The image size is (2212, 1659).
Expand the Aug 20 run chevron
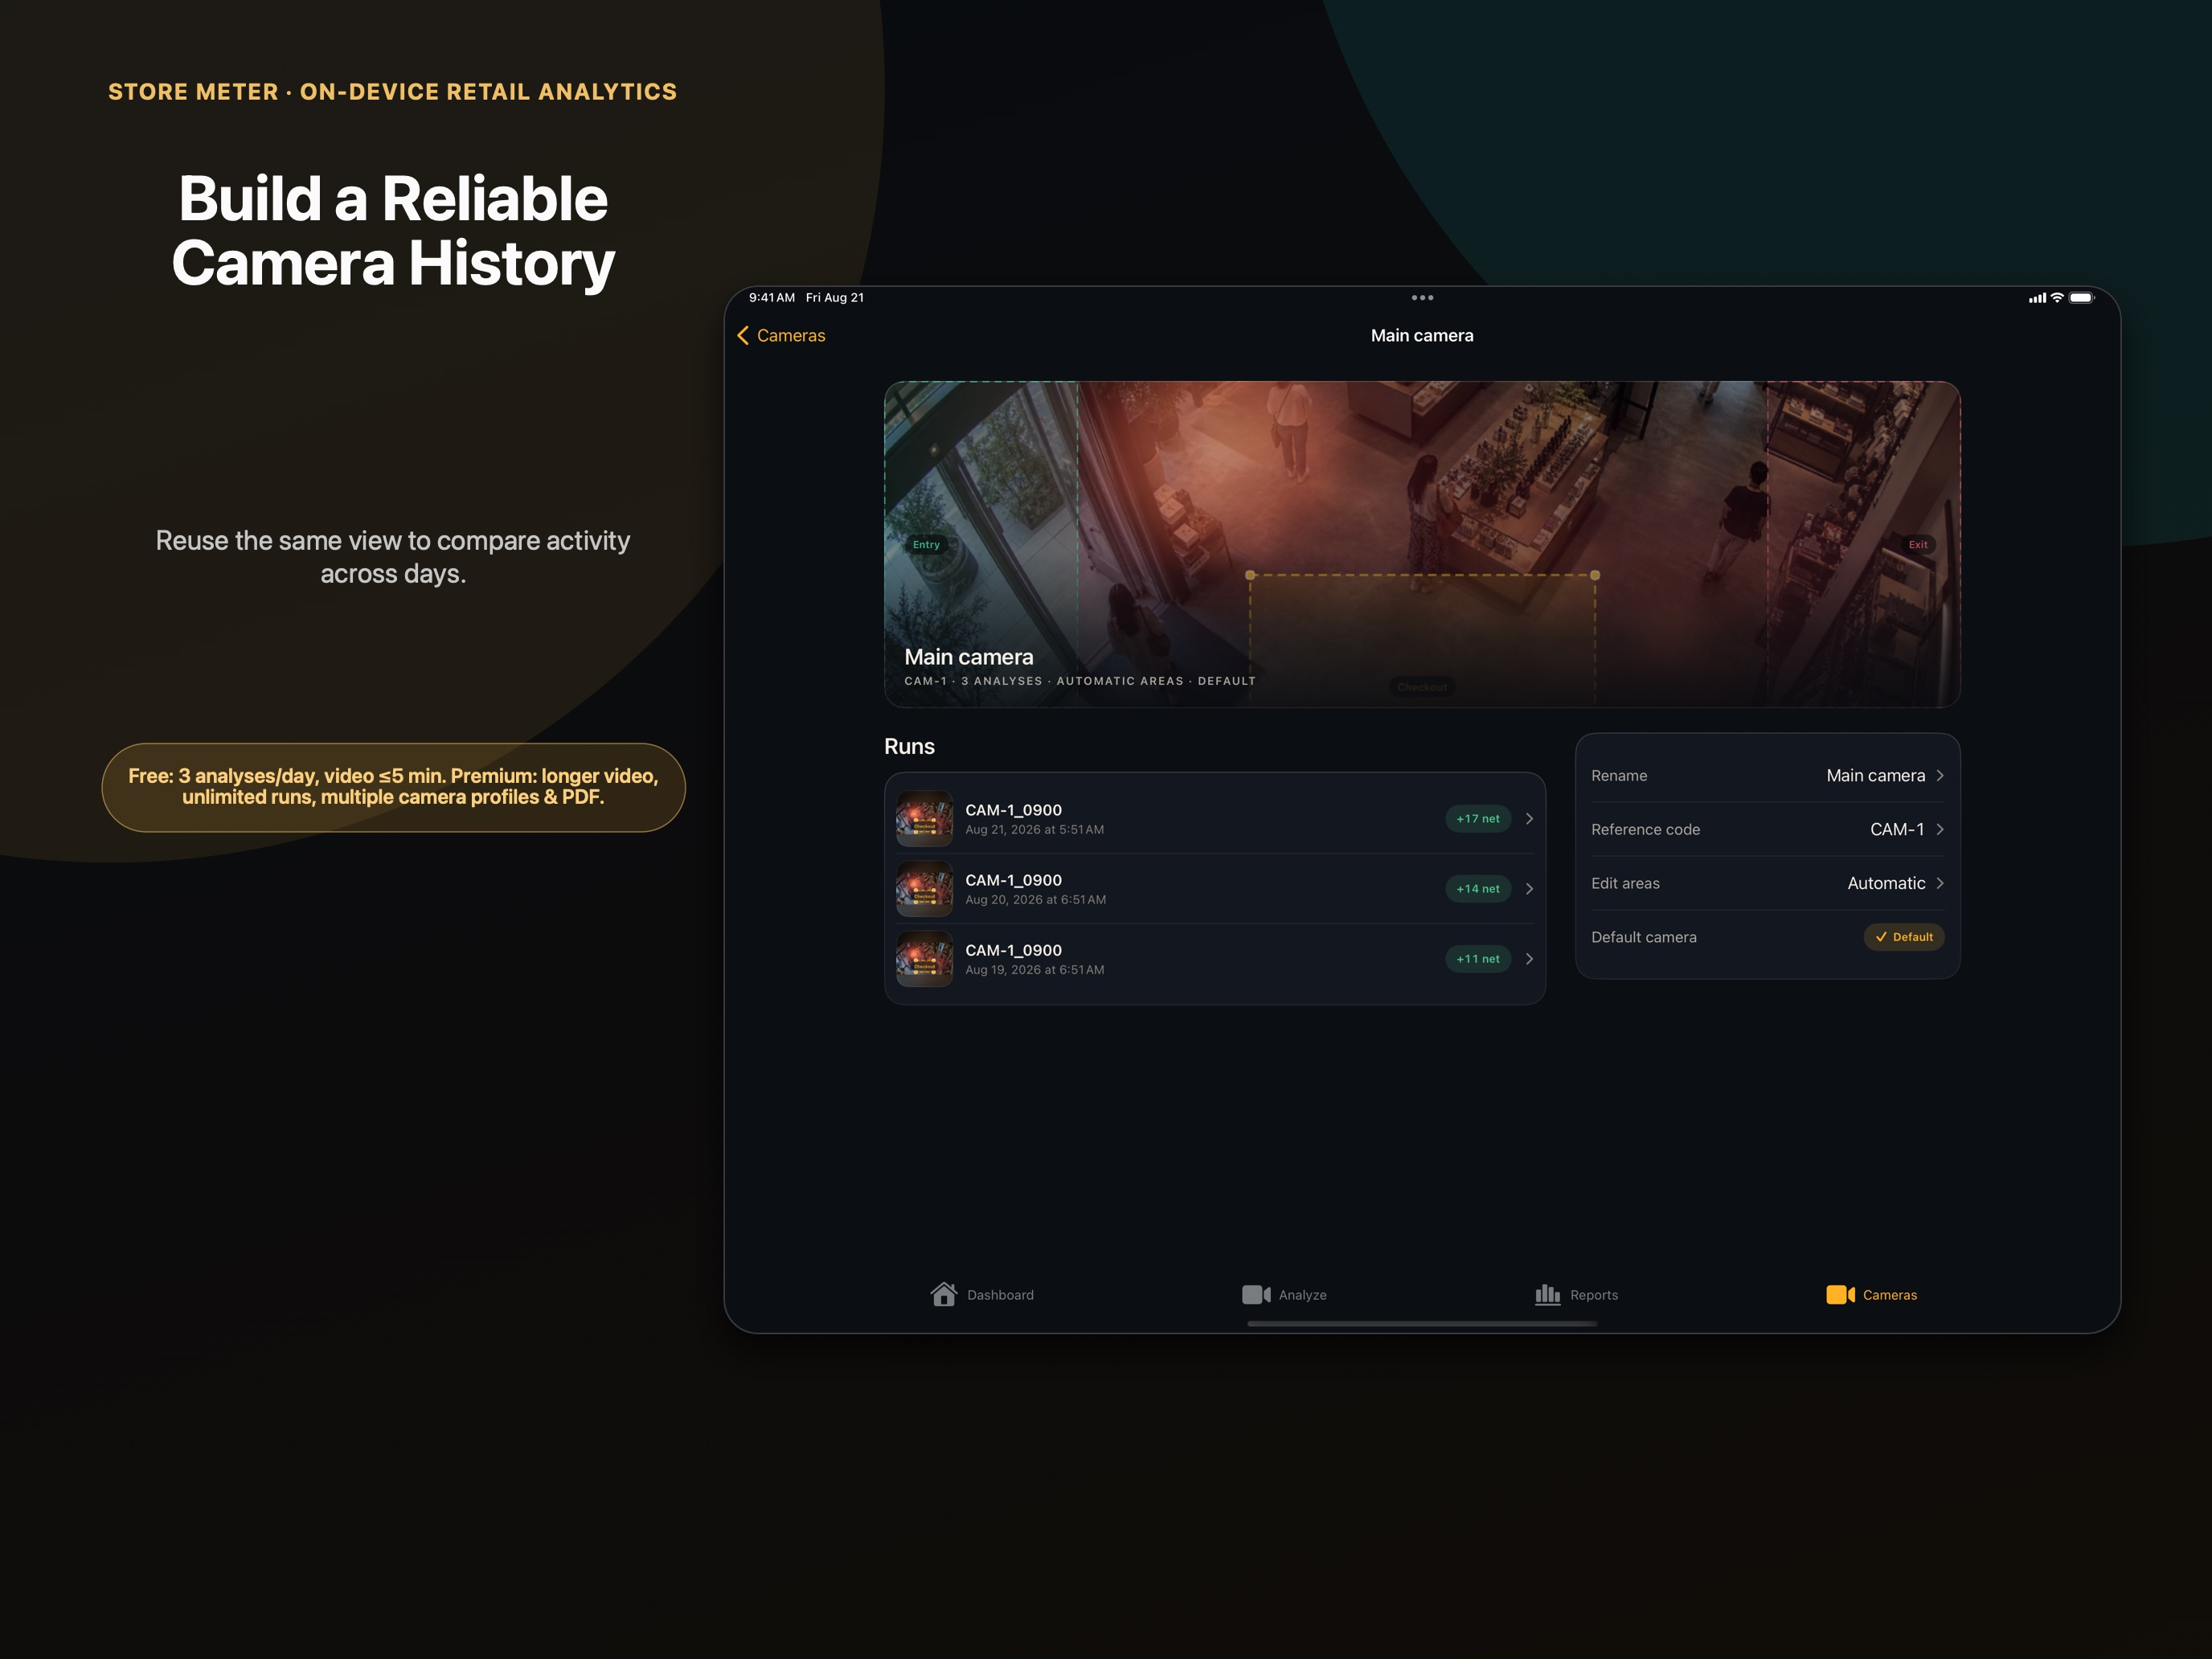tap(1529, 889)
